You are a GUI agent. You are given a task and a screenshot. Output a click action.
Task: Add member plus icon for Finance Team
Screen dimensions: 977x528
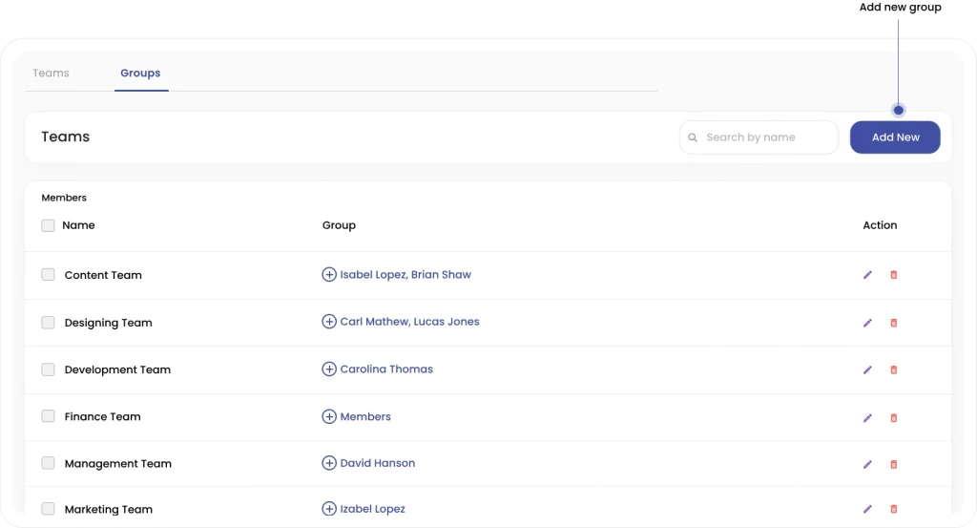329,416
